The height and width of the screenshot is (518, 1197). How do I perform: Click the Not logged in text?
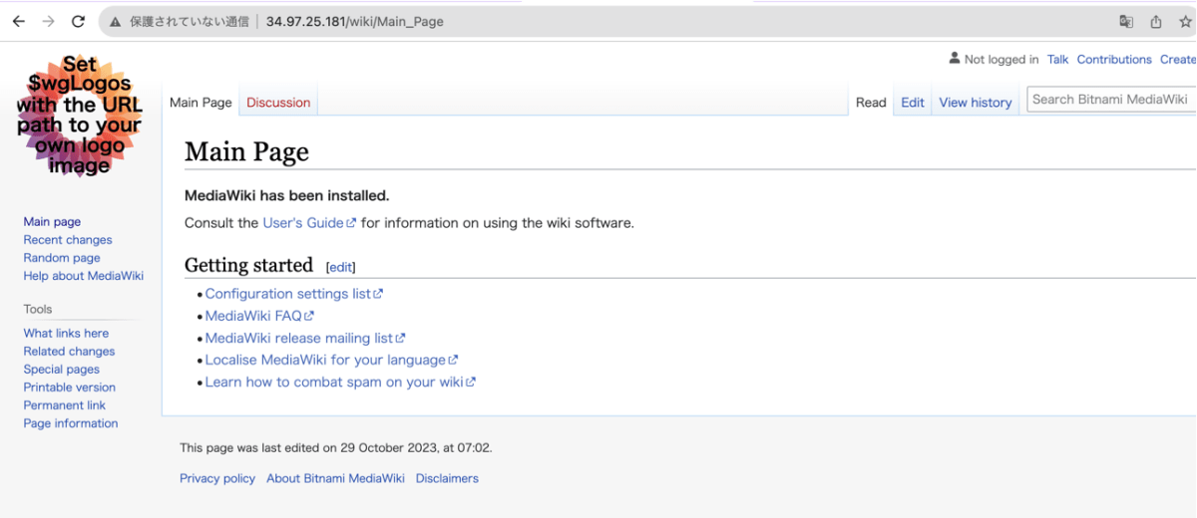click(1001, 60)
